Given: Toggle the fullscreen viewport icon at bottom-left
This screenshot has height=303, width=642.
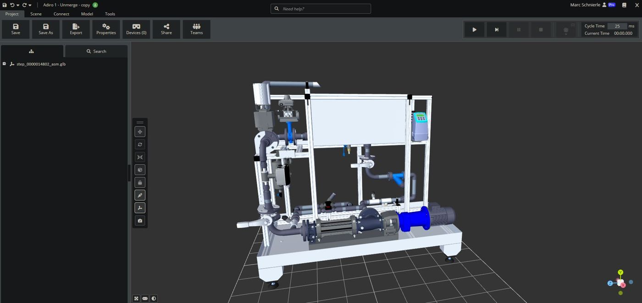Looking at the screenshot, I should (x=136, y=298).
